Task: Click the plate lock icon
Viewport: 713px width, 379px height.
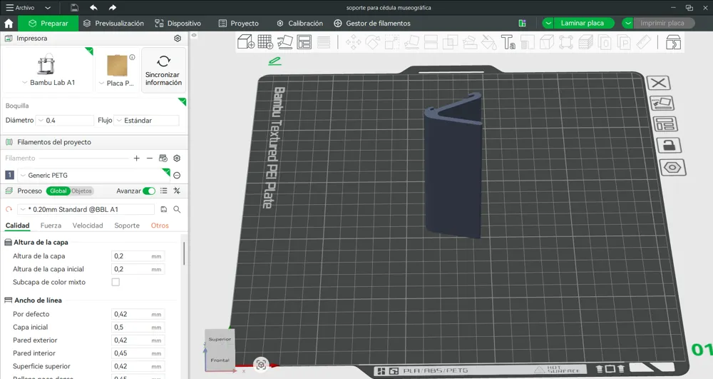Action: tap(669, 145)
